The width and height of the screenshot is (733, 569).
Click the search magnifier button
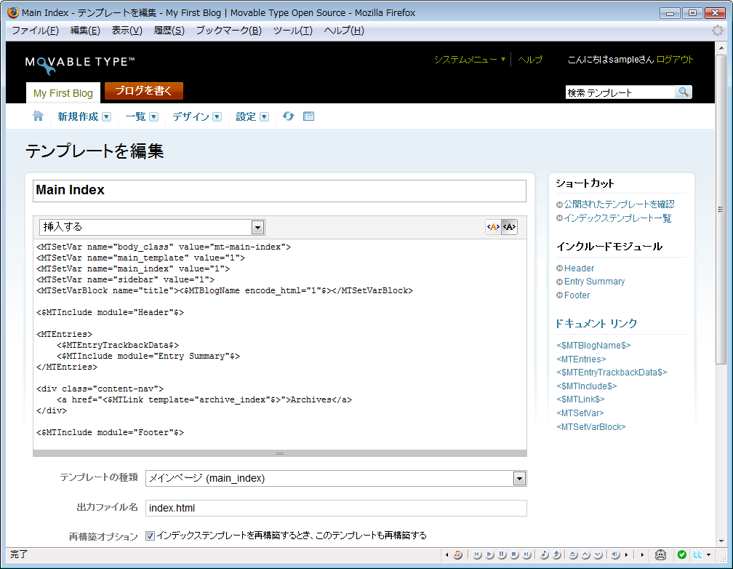click(x=683, y=92)
